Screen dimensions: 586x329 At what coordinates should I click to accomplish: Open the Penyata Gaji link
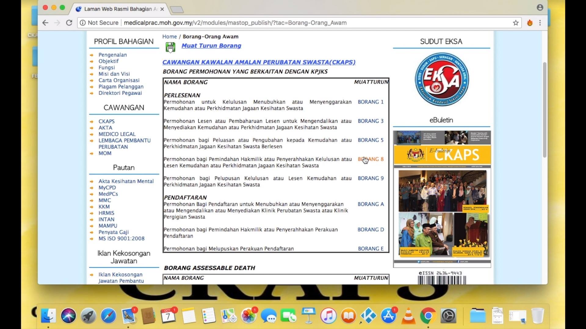[114, 232]
